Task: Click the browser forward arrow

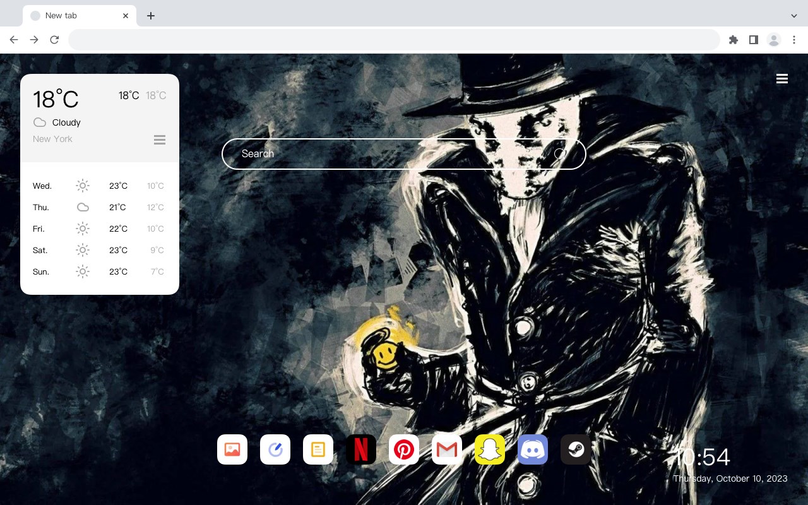Action: [x=34, y=40]
